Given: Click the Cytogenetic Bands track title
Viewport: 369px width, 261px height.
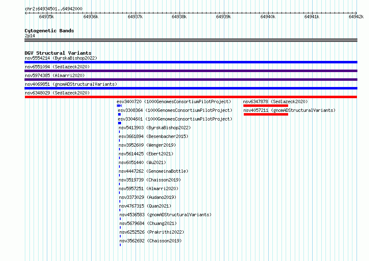Looking at the screenshot, I should pyautogui.click(x=49, y=31).
